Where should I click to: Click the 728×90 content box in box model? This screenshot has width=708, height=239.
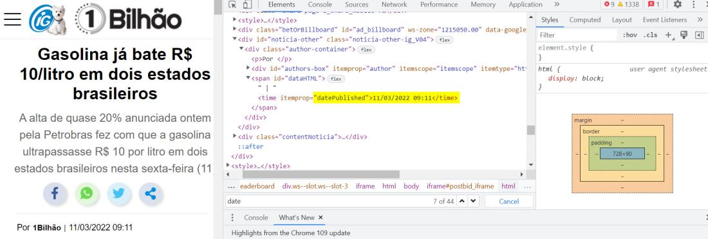pyautogui.click(x=622, y=153)
